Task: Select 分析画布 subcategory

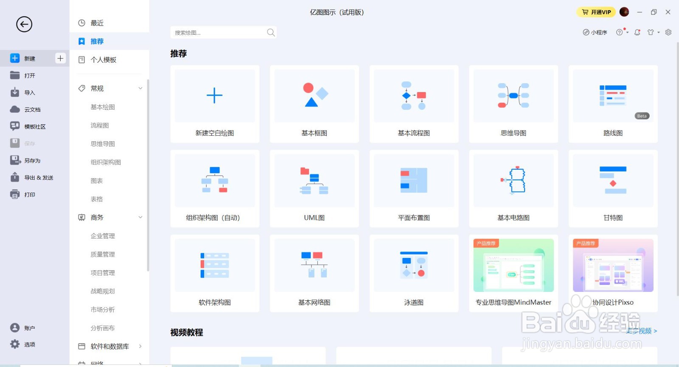Action: click(103, 328)
